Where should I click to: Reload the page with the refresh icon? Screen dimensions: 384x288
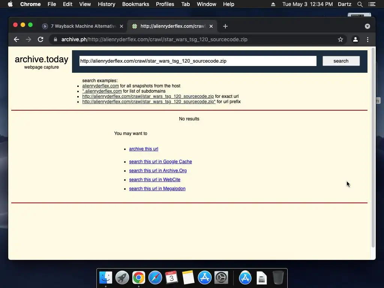tap(40, 39)
